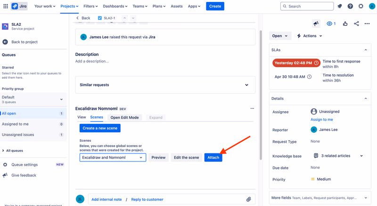Click the knowledge base article icon
The height and width of the screenshot is (206, 377).
(316, 156)
